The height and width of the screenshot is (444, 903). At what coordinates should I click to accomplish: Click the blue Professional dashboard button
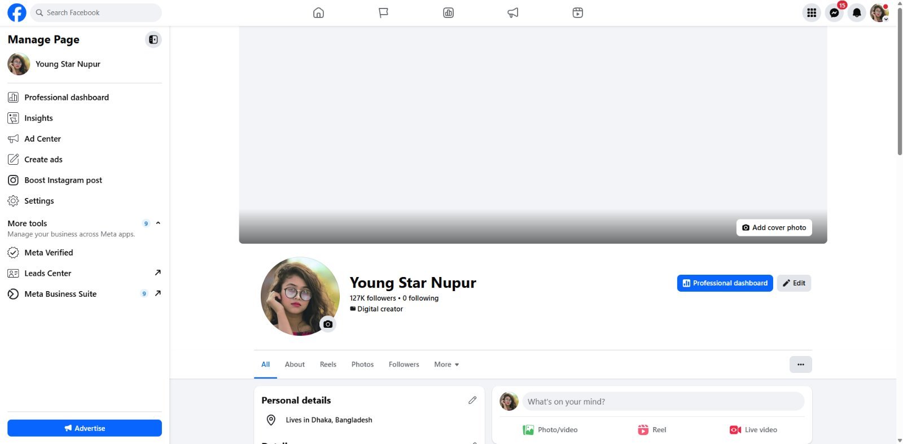coord(725,283)
